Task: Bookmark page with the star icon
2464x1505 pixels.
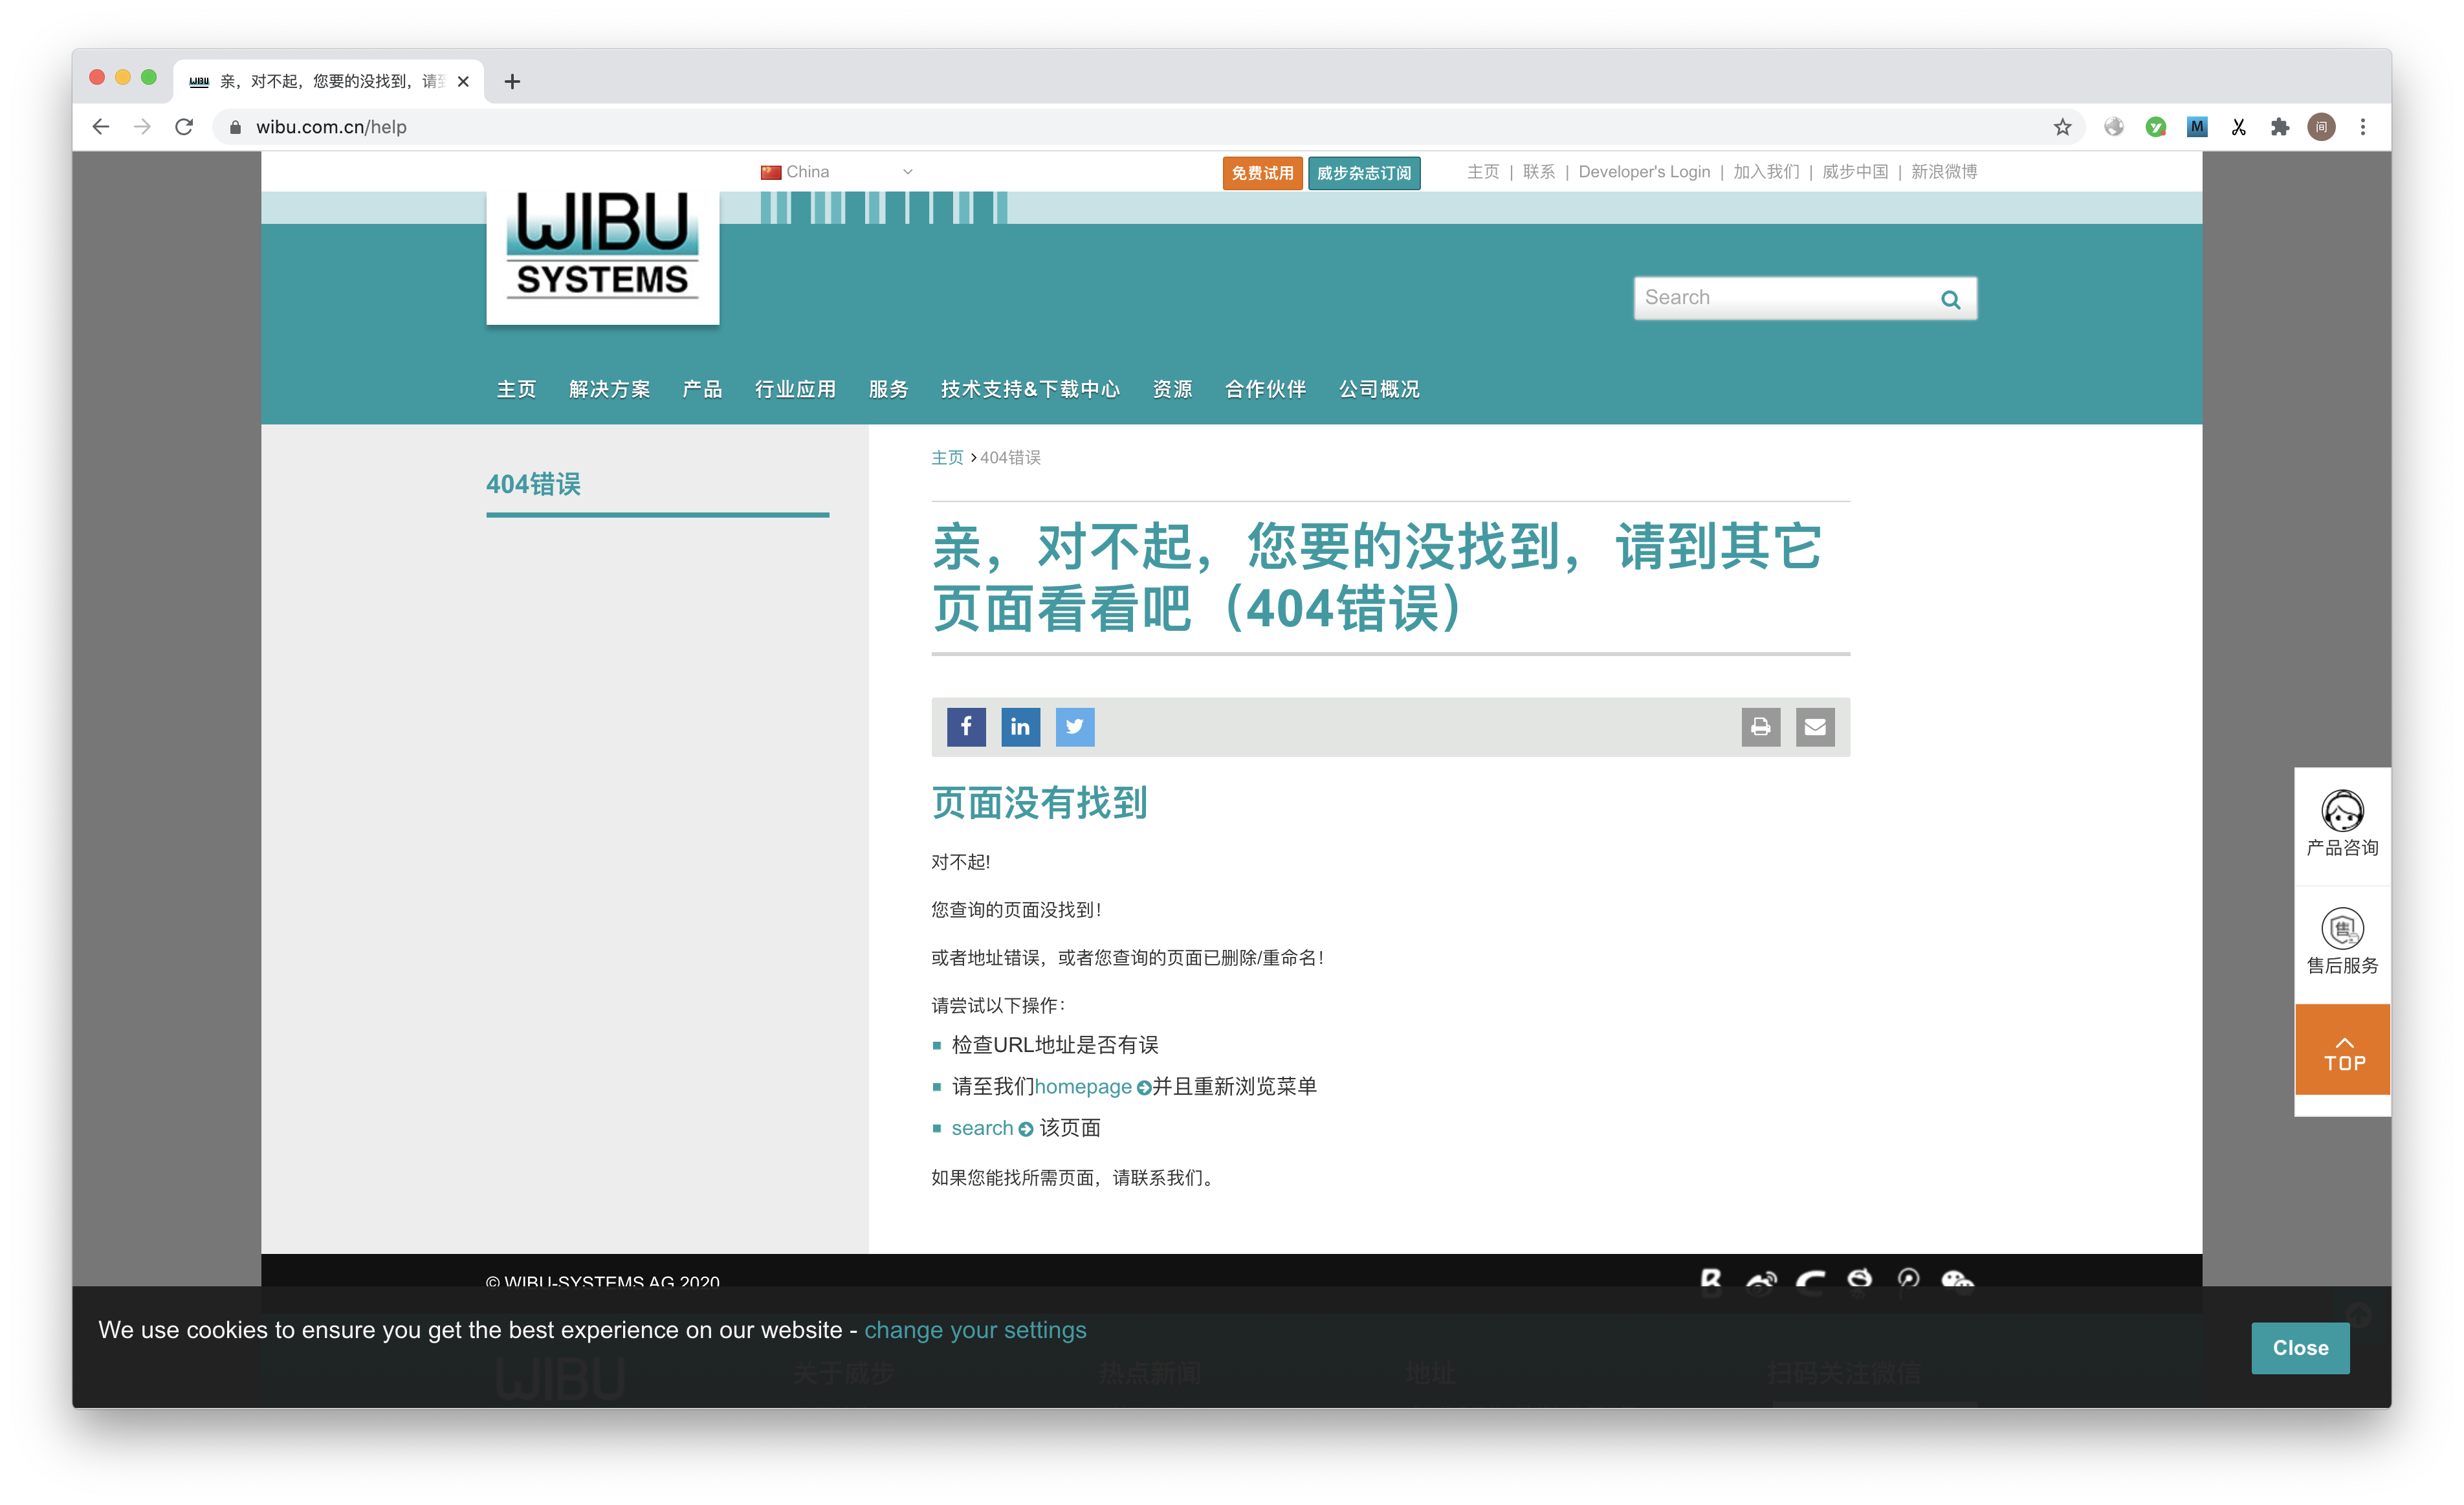Action: [x=2062, y=127]
